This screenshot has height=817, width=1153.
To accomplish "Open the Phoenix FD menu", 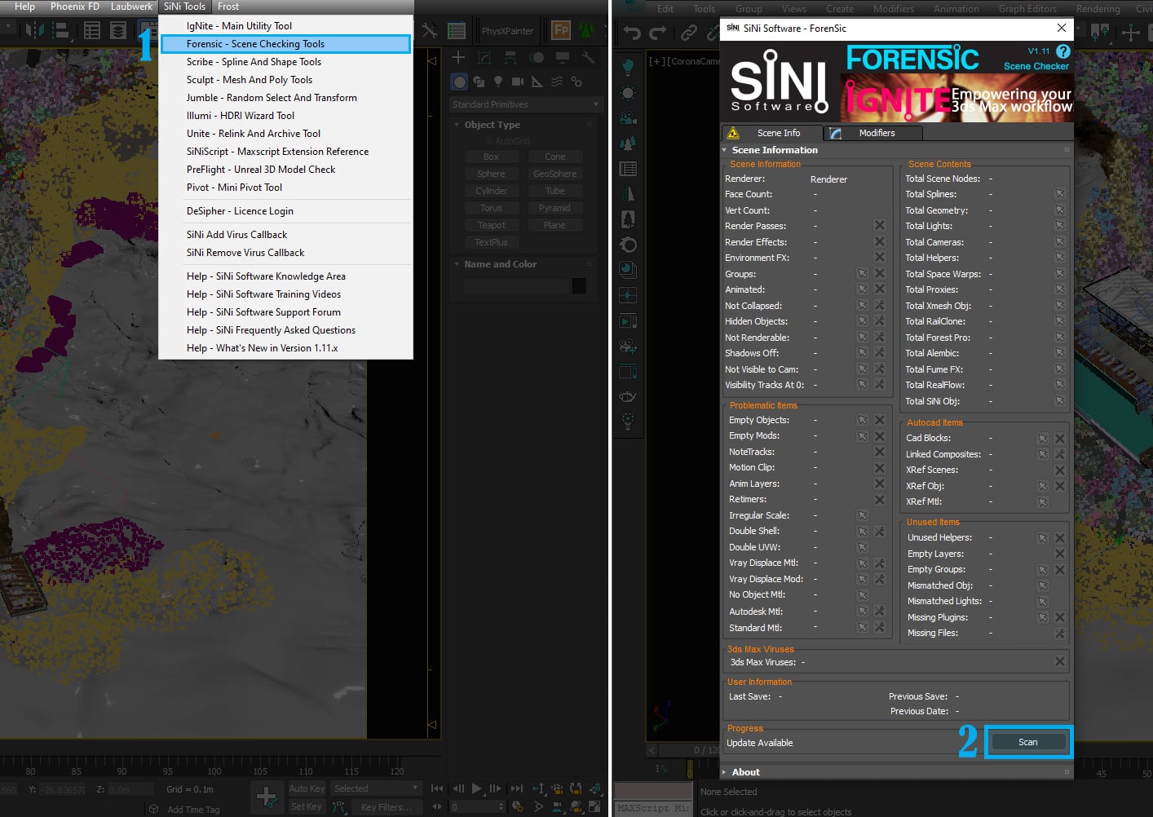I will click(75, 7).
